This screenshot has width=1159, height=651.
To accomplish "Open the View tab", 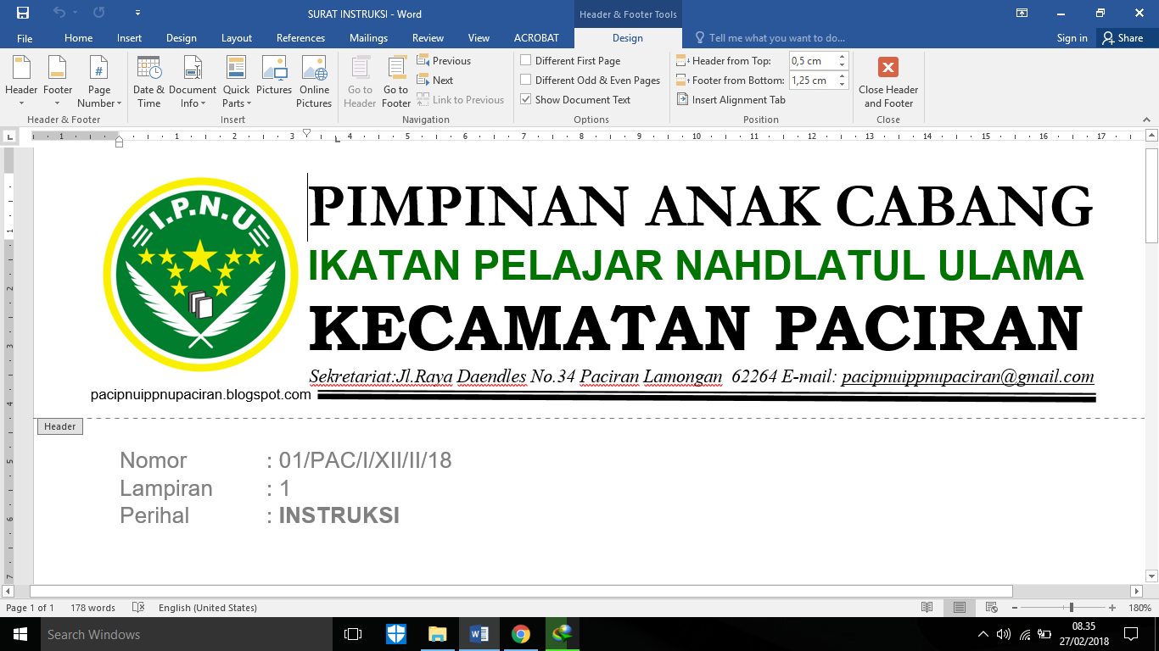I will pyautogui.click(x=479, y=38).
